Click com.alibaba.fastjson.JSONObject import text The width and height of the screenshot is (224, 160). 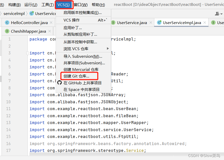(88, 102)
